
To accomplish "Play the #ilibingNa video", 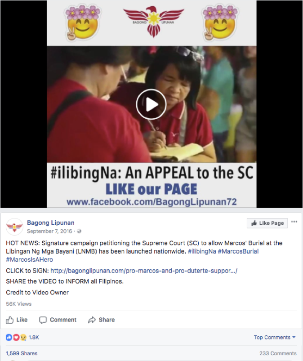I will (151, 104).
